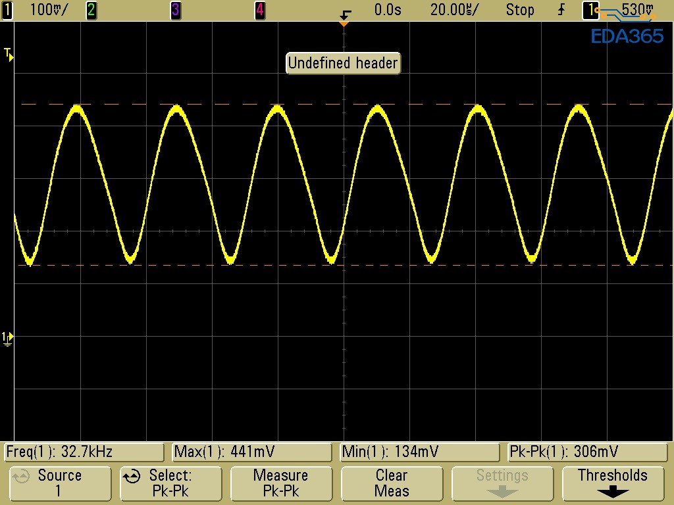Image resolution: width=674 pixels, height=505 pixels.
Task: Select the purple channel 3 indicator
Action: pos(175,10)
